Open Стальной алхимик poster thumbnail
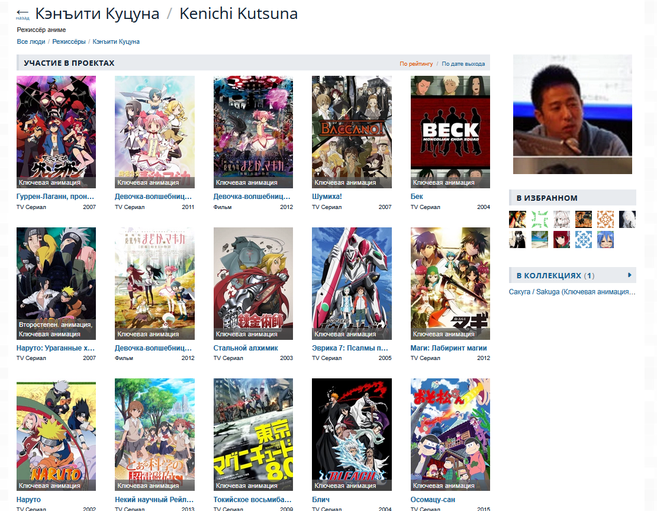This screenshot has width=657, height=511. coord(253,284)
